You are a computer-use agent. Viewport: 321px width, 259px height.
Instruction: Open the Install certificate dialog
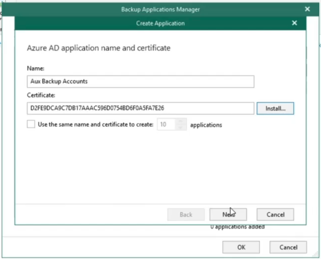(275, 108)
